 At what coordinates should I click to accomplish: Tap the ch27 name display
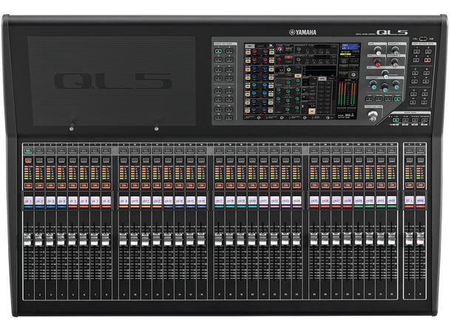(336, 200)
